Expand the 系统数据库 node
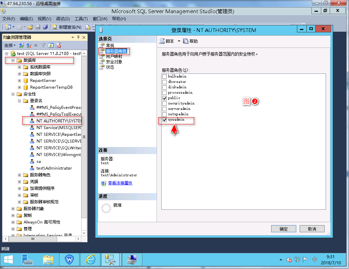The height and width of the screenshot is (269, 349). 19,67
